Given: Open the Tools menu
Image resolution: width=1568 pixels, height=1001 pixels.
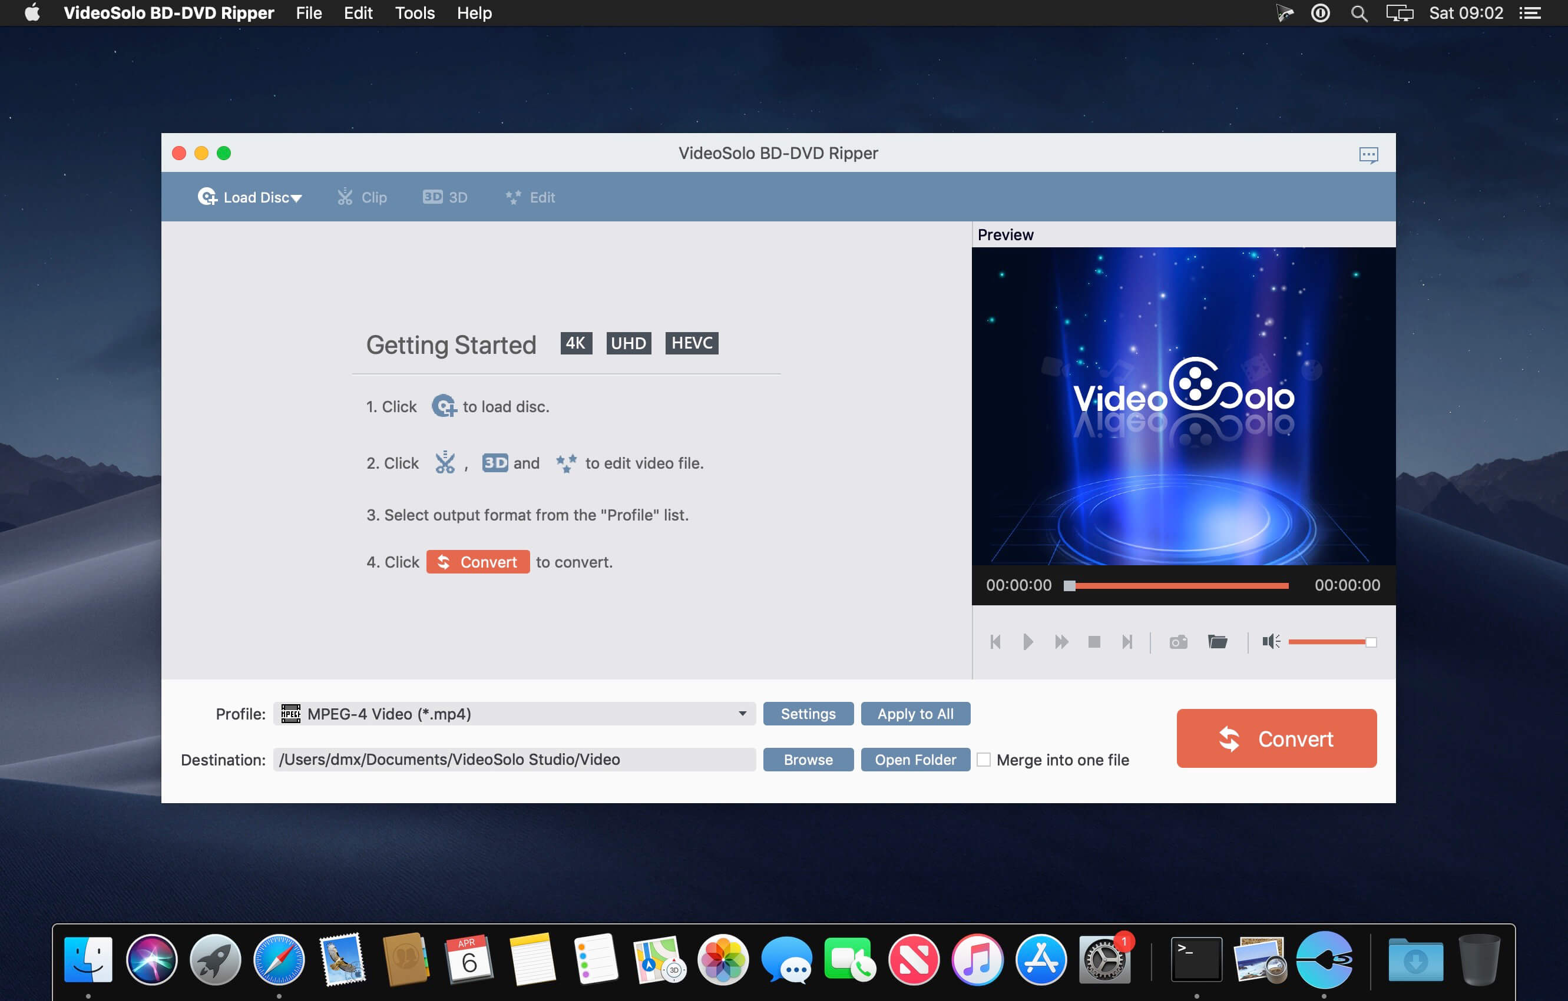Looking at the screenshot, I should pos(415,13).
